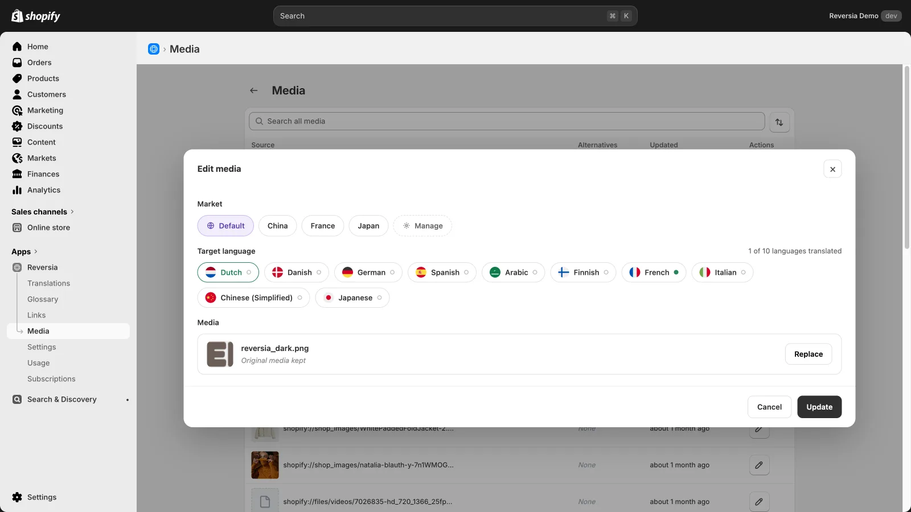The image size is (911, 512).
Task: Select the Default market option
Action: 225,226
